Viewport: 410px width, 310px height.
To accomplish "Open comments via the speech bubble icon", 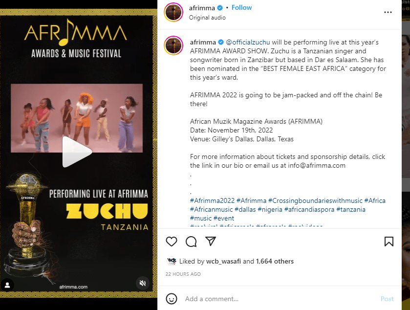I will pyautogui.click(x=191, y=242).
